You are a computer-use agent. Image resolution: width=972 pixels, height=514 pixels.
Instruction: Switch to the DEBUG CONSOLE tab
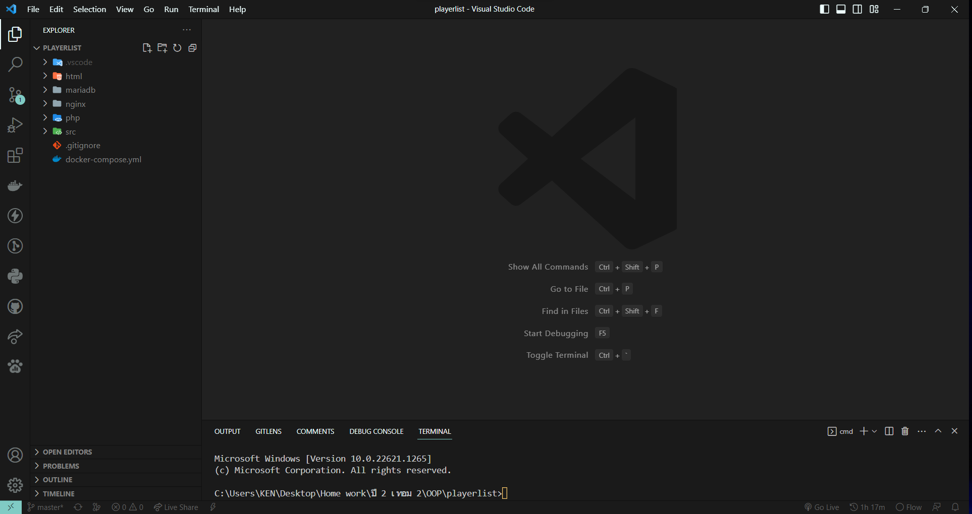tap(376, 431)
